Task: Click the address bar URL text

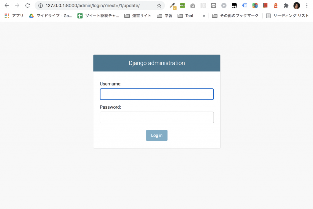Action: pos(93,5)
